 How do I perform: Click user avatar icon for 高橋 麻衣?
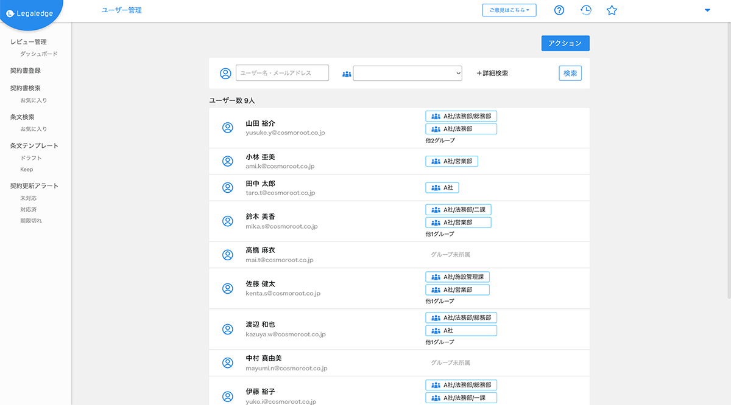[x=227, y=255]
